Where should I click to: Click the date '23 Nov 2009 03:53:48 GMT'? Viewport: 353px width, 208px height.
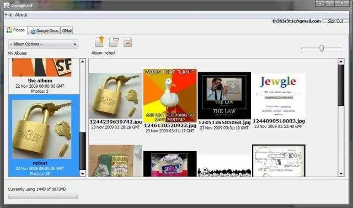coord(279,126)
